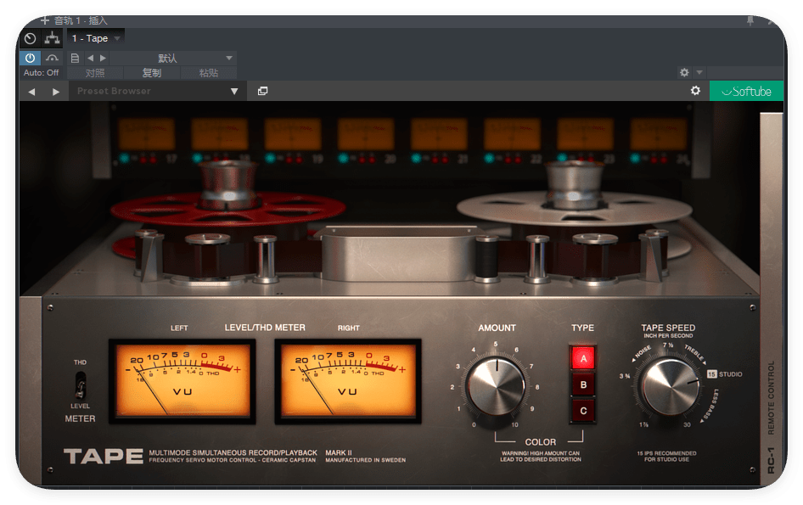Click the red left tape reel
Screen dimensions: 803x505
click(227, 207)
